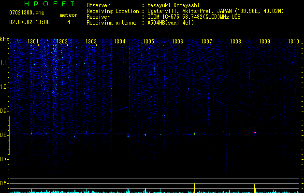Click the tallest yellow power peak after 1306
The height and width of the screenshot is (193, 304).
(194, 188)
